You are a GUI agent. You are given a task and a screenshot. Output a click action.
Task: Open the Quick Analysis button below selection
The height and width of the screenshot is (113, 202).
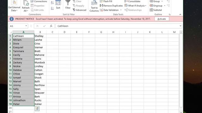click(37, 109)
